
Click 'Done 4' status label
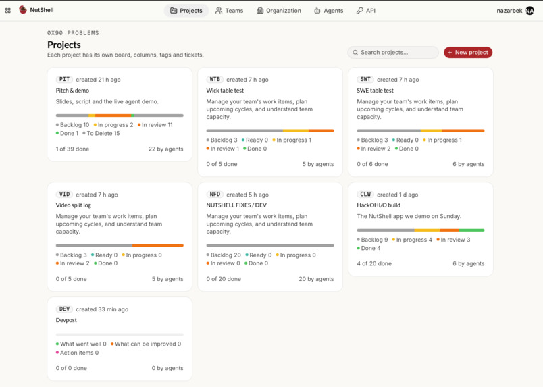(x=369, y=248)
